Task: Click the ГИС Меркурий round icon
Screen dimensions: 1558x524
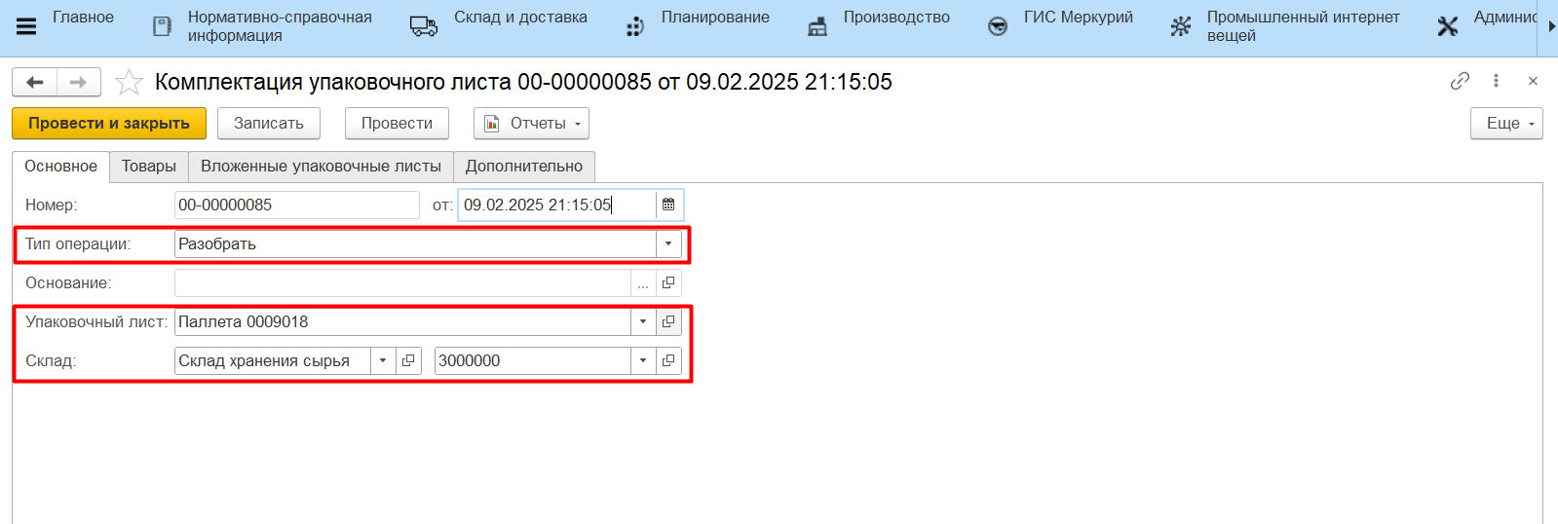Action: (998, 26)
